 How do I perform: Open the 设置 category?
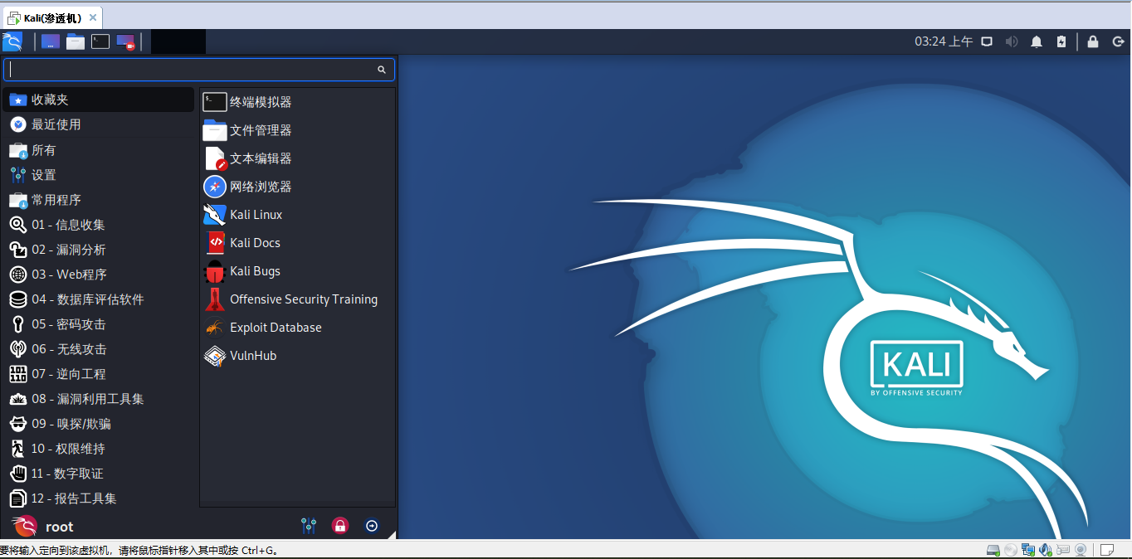tap(99, 175)
